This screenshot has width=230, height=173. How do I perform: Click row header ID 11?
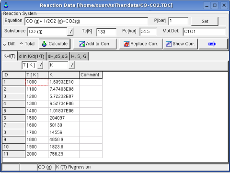(x=14, y=154)
